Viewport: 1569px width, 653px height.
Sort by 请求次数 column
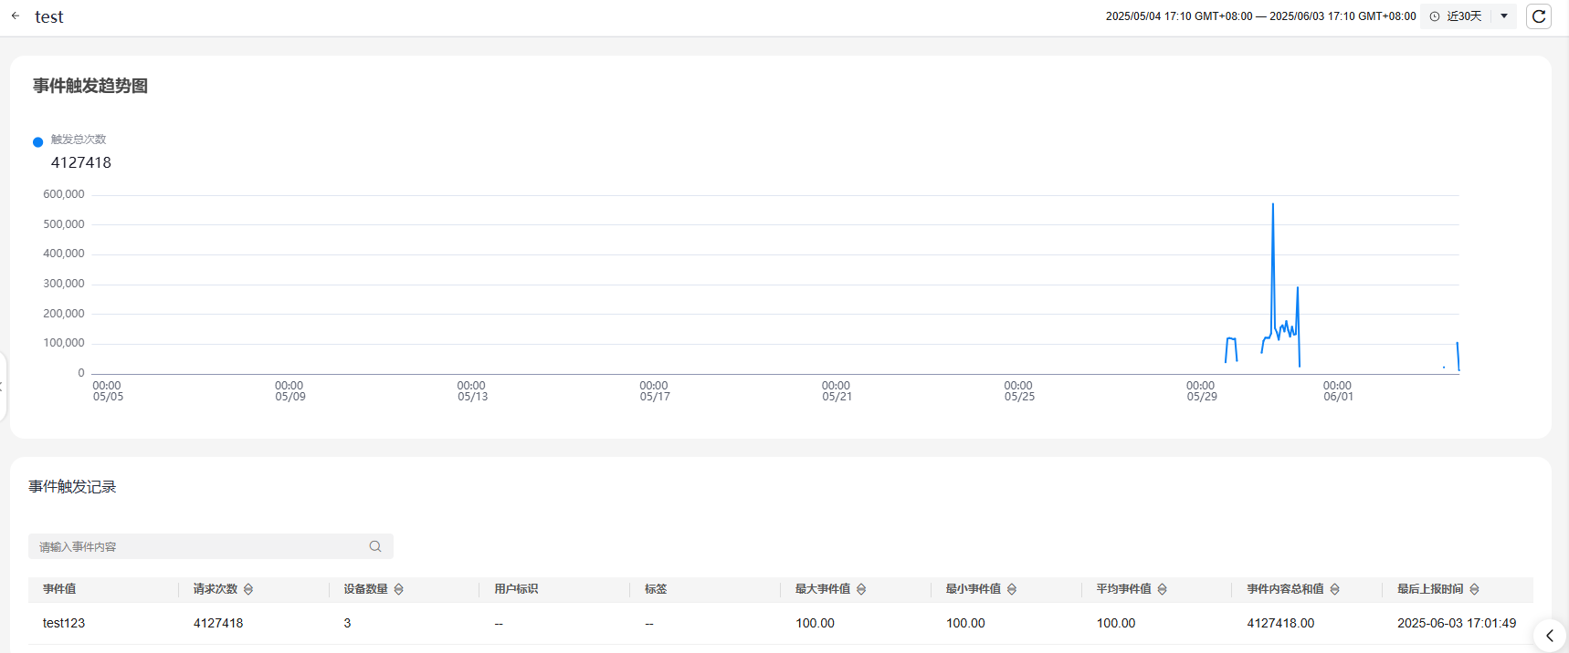(248, 589)
